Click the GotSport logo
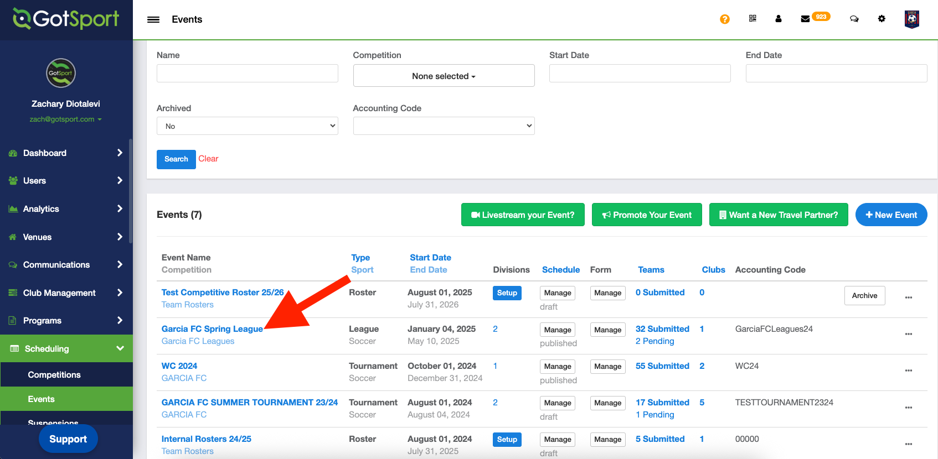Viewport: 938px width, 459px height. [66, 19]
